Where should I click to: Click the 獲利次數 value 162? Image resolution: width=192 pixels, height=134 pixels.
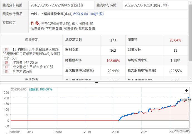pyautogui.click(x=113, y=51)
